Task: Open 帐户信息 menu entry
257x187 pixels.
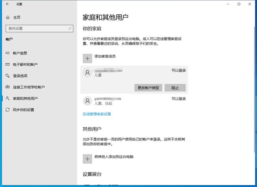Action: coord(20,53)
